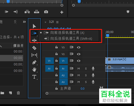Toggle A1 source patching button
Image resolution: width=134 pixels, height=106 pixels.
pyautogui.click(x=50, y=68)
